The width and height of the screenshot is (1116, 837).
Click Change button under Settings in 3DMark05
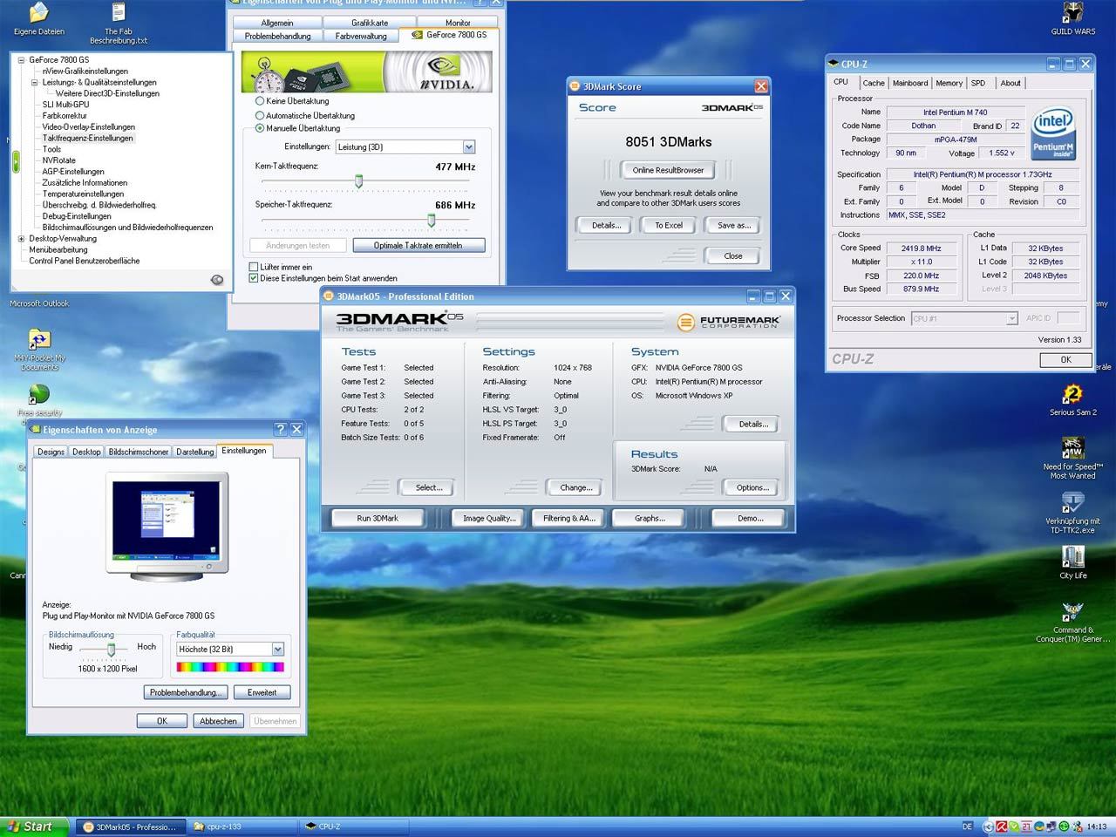575,487
